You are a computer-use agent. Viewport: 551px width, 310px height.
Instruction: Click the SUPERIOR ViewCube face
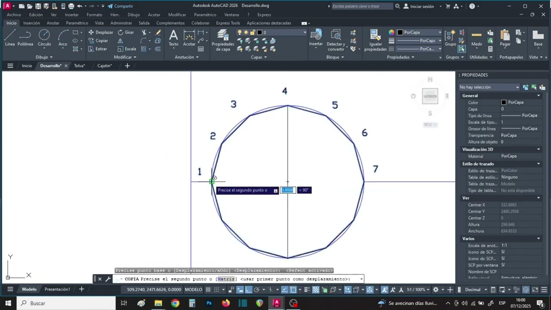(x=430, y=96)
